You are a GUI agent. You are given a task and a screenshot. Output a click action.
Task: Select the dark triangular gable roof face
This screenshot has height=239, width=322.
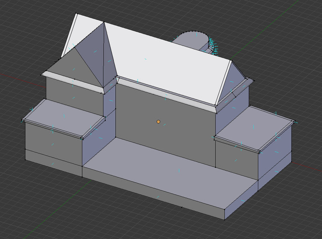(x=76, y=68)
